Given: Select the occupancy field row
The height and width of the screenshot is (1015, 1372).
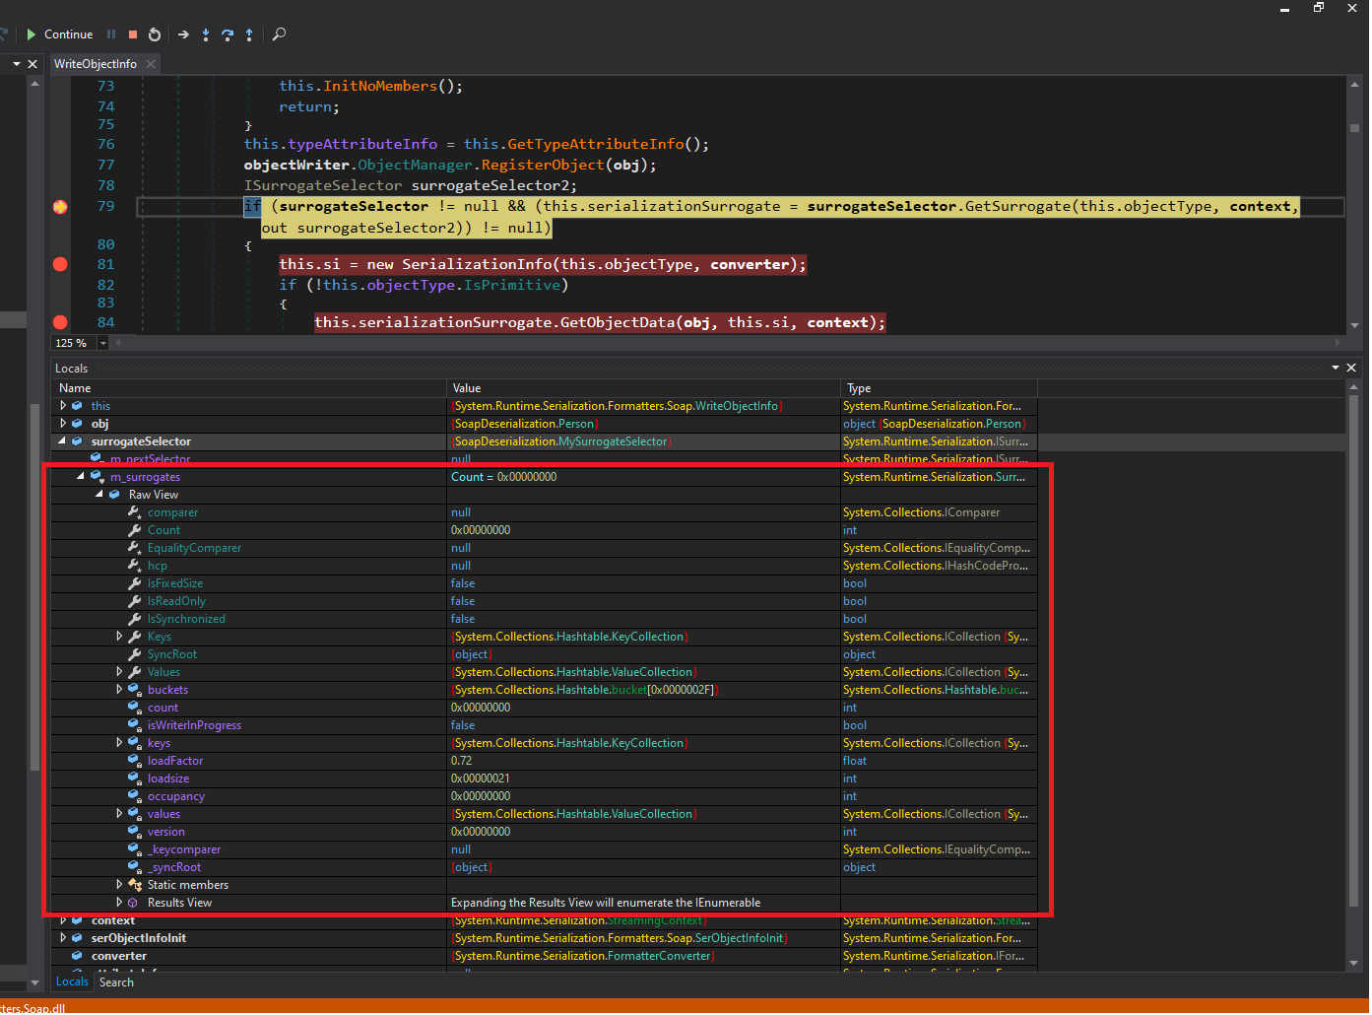Looking at the screenshot, I should (x=545, y=796).
